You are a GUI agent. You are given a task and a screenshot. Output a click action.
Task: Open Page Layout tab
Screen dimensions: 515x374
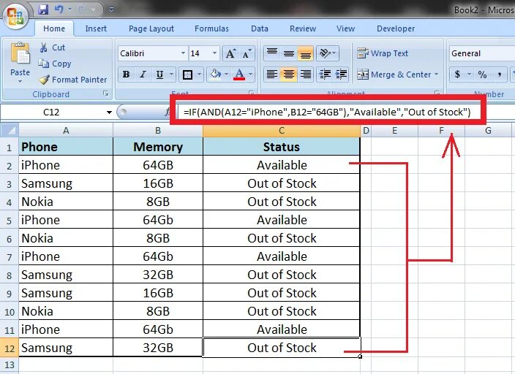coord(151,28)
